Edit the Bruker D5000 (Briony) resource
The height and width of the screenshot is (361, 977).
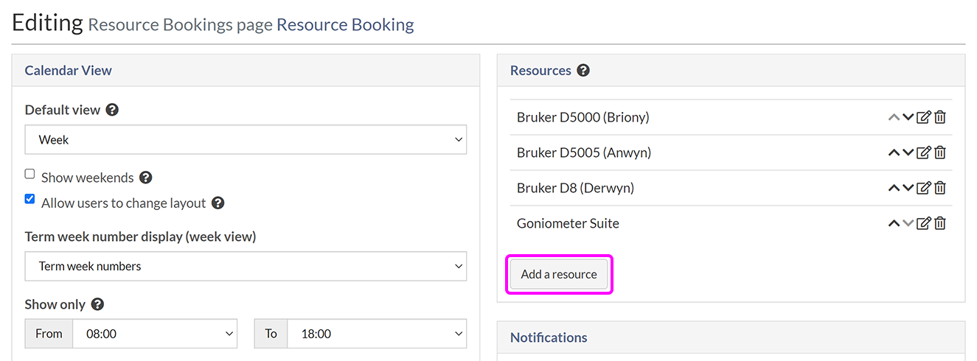[x=924, y=117]
